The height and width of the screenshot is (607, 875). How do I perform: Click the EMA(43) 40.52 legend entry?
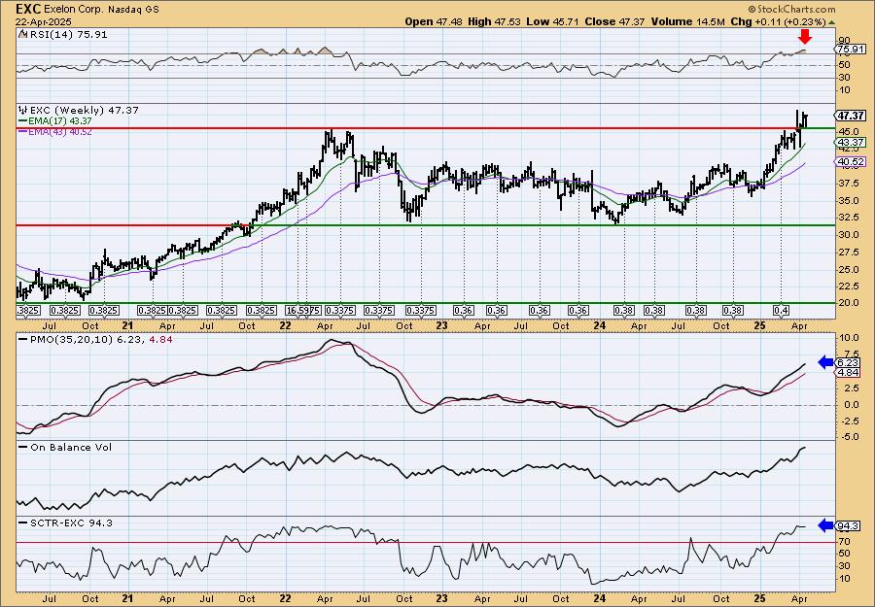[x=59, y=131]
